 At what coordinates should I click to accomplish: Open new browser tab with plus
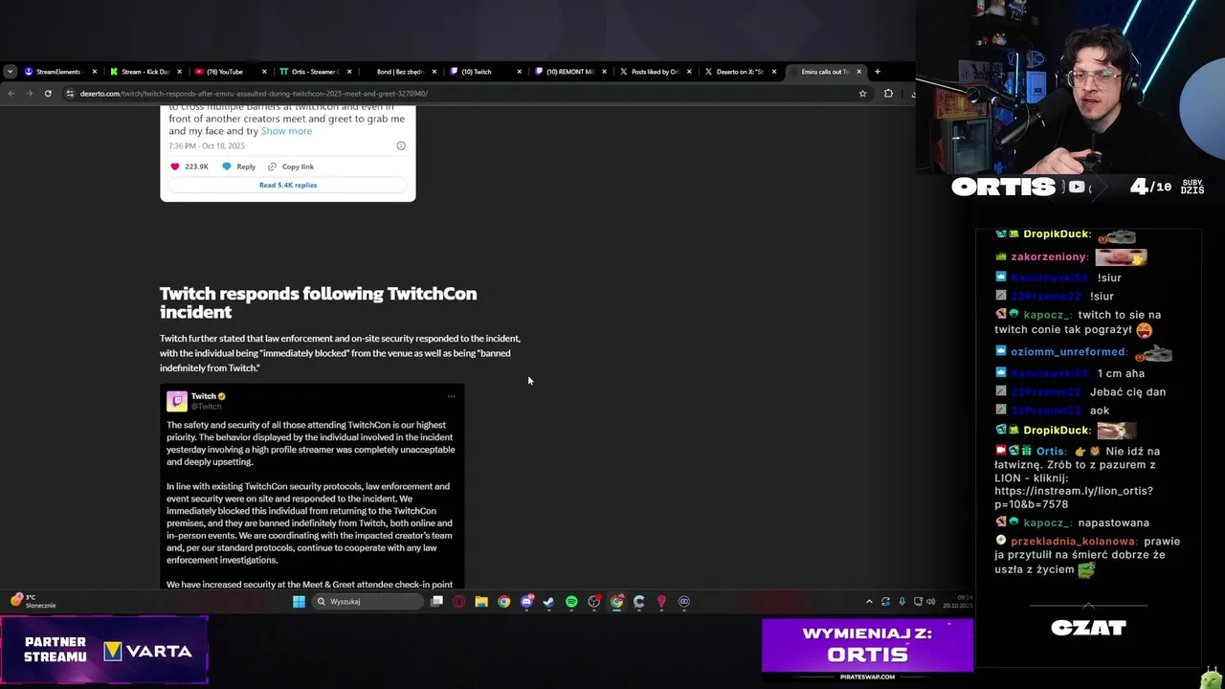877,72
